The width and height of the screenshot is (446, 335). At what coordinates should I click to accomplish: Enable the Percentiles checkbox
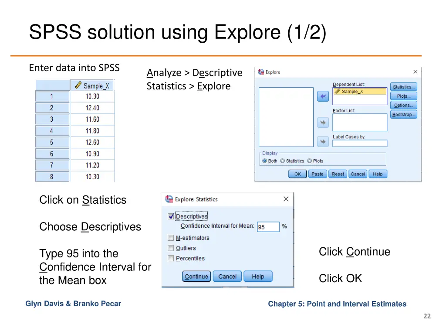tap(171, 258)
